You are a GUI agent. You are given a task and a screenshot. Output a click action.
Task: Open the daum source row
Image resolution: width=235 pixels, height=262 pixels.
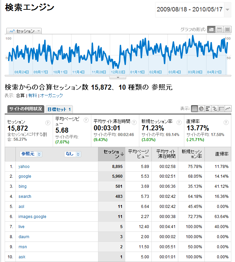click(x=24, y=237)
